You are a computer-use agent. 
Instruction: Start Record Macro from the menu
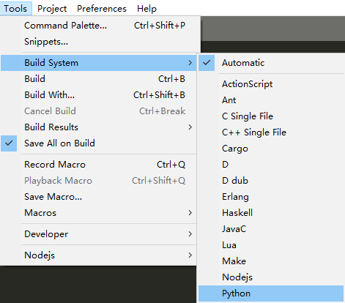[x=99, y=165]
